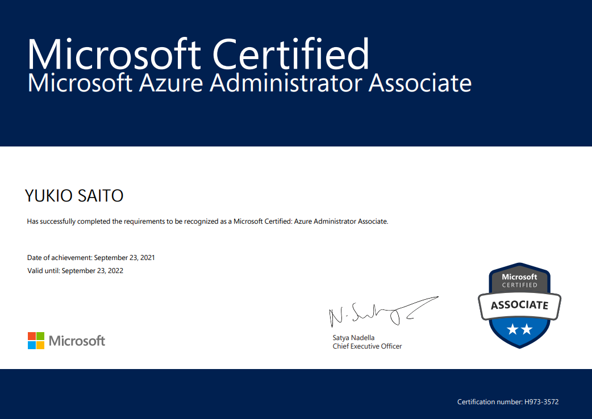Click the red square in Microsoft logo
This screenshot has height=419, width=592.
tap(32, 336)
